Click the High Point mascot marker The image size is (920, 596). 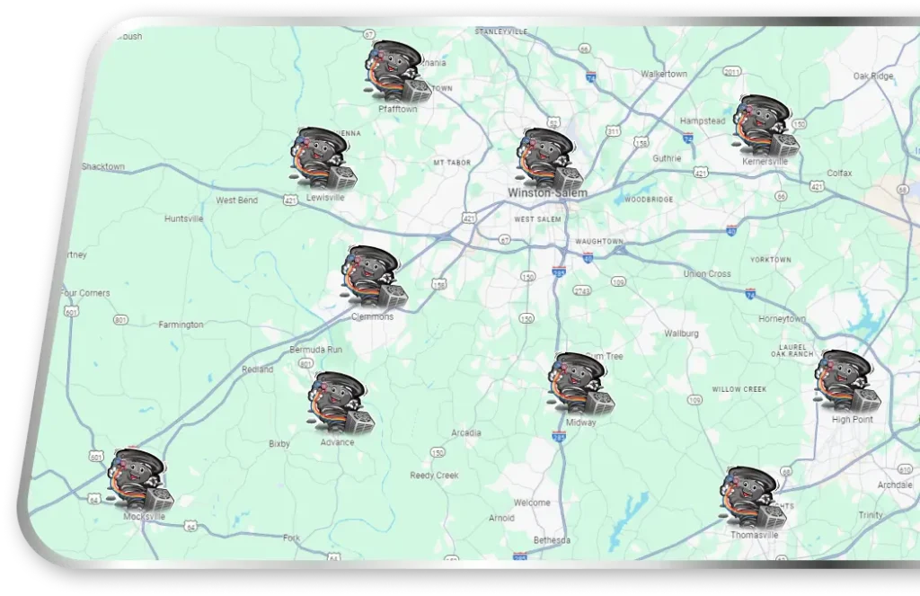(x=847, y=378)
